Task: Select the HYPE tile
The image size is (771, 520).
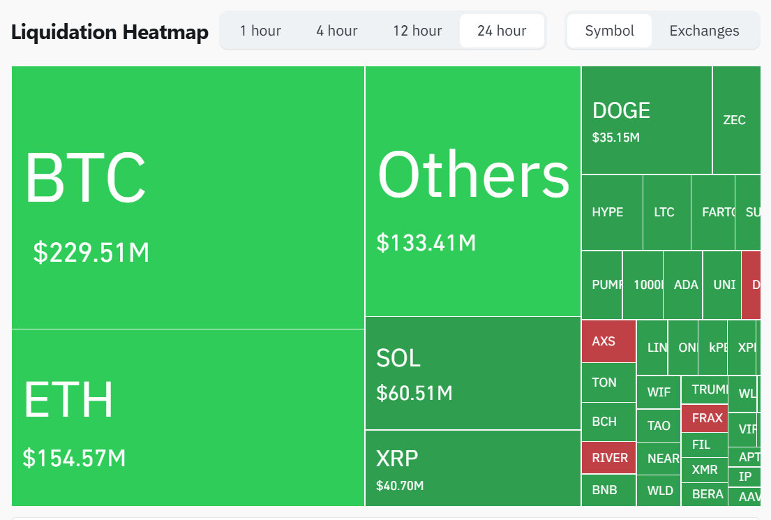Action: [611, 212]
